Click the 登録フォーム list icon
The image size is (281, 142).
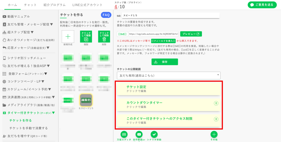coord(4,74)
